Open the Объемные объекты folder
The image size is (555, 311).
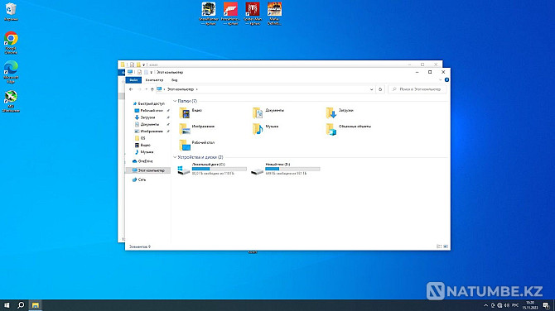tap(349, 129)
